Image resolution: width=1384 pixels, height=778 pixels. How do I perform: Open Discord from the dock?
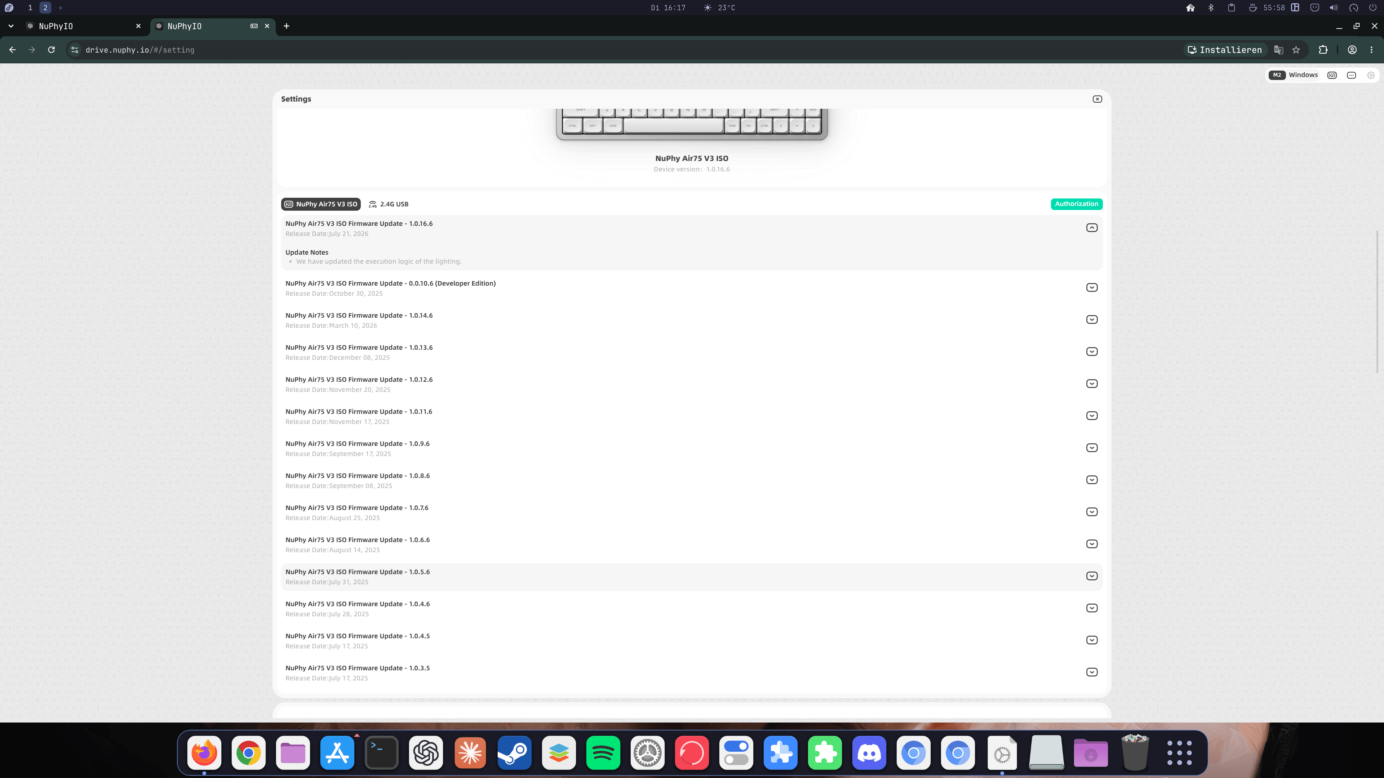869,753
